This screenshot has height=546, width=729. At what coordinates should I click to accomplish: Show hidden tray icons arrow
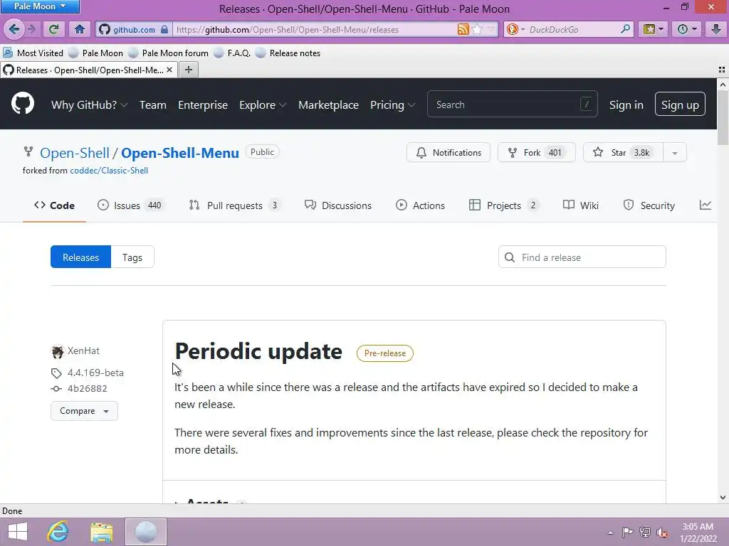tap(610, 532)
